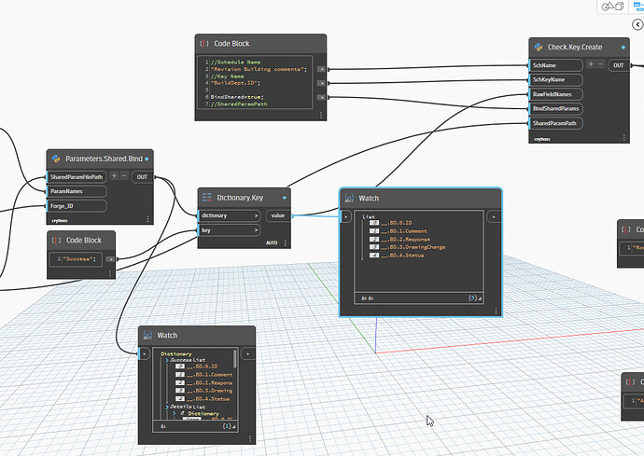The image size is (644, 456).
Task: Click the Python icon on the Check.Key.Create node
Action: coord(538,46)
